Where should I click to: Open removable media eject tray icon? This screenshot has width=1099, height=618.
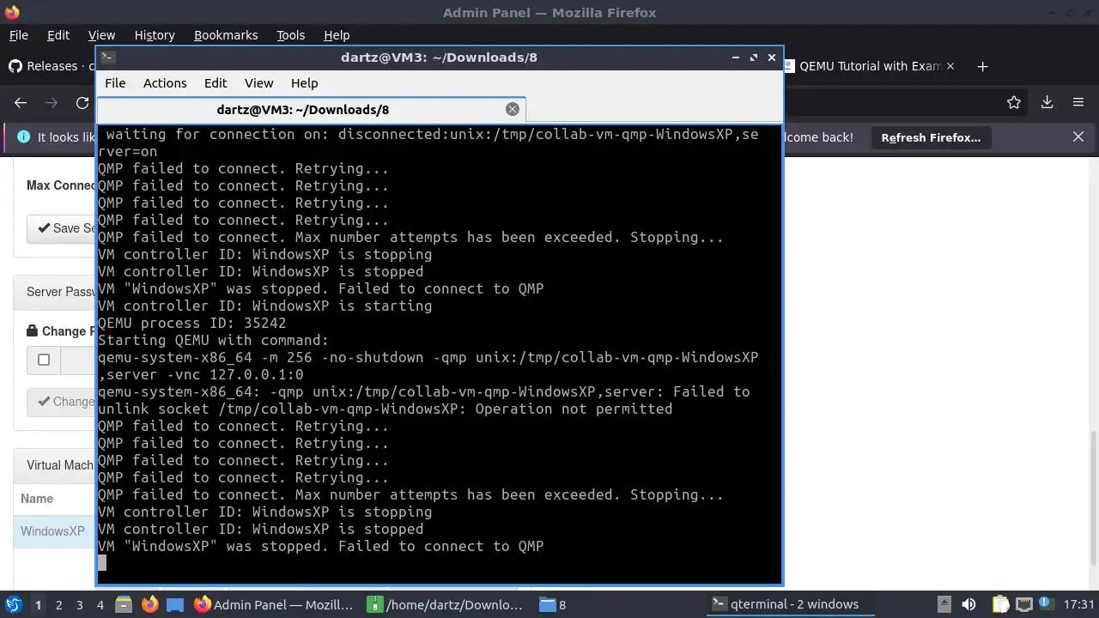click(x=944, y=605)
